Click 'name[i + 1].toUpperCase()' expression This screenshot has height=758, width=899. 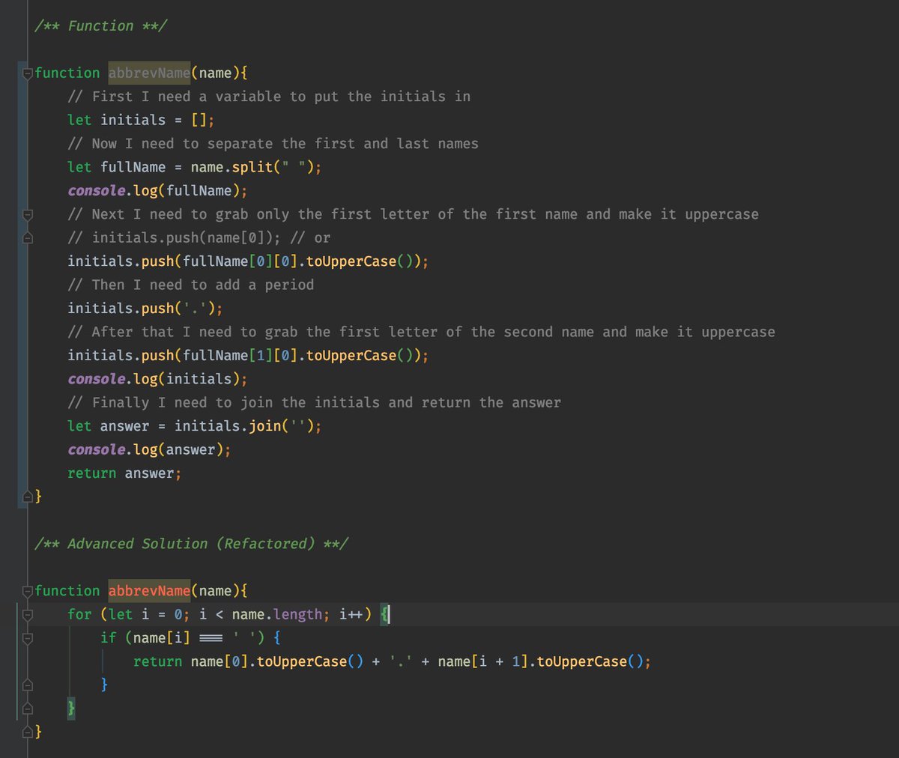(541, 662)
